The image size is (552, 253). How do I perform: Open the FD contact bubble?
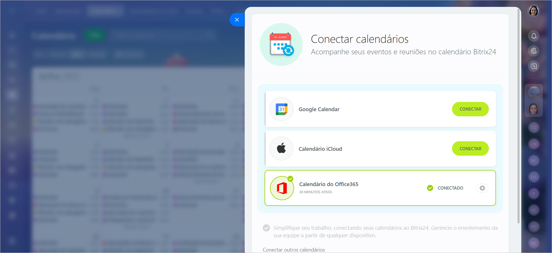tap(534, 177)
